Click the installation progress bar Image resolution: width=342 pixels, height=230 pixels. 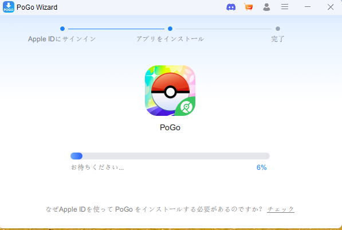point(170,156)
